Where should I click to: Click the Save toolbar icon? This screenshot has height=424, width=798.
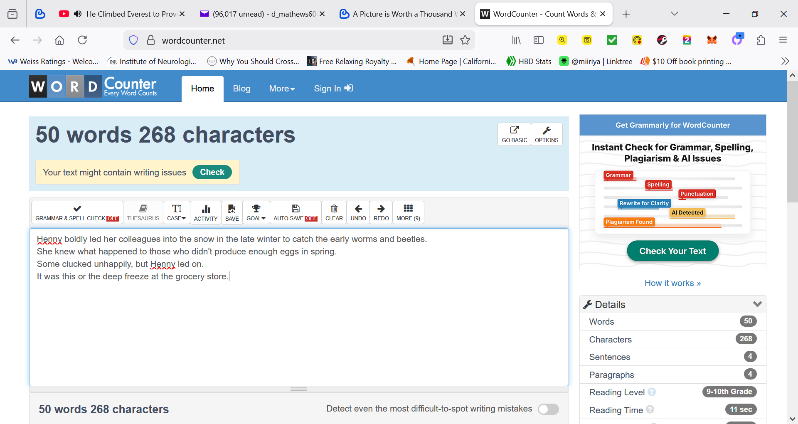pos(232,212)
